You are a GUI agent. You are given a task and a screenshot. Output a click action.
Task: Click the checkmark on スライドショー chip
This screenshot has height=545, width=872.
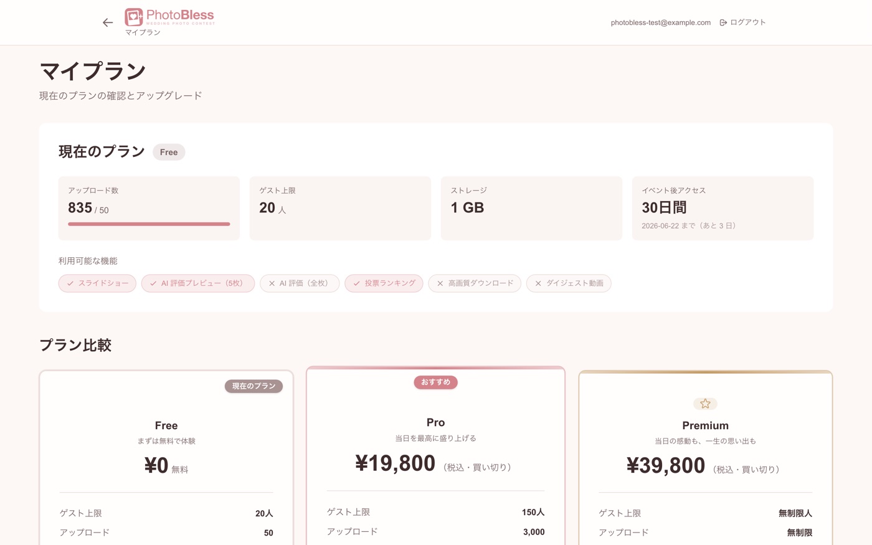[x=70, y=283]
